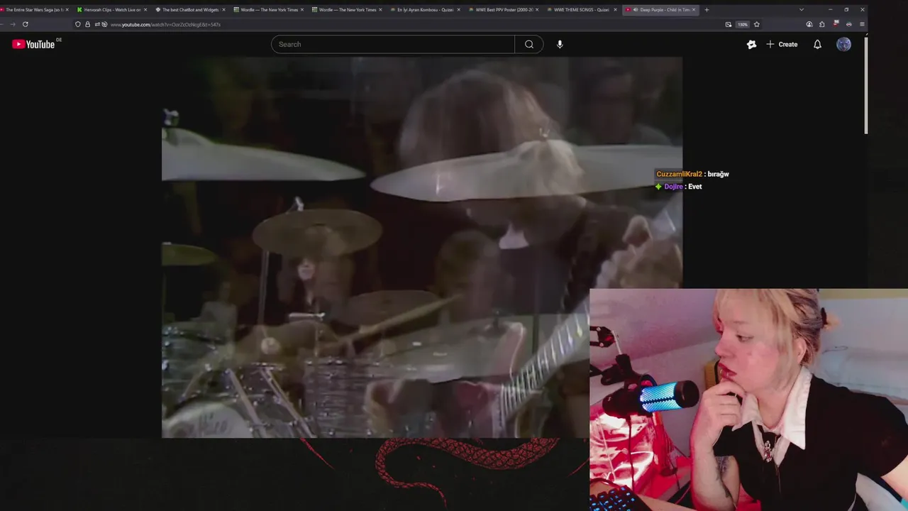Switch to WWE THEME SONGS tab
Image resolution: width=908 pixels, height=511 pixels.
(x=580, y=10)
